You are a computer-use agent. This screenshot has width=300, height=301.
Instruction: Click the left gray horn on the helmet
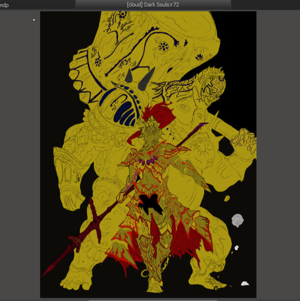(129, 76)
